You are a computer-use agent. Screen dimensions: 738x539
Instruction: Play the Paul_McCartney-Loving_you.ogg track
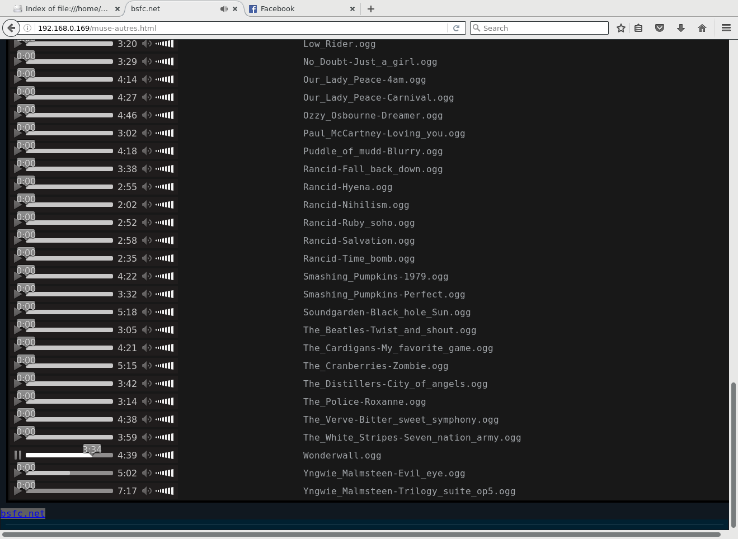[18, 133]
